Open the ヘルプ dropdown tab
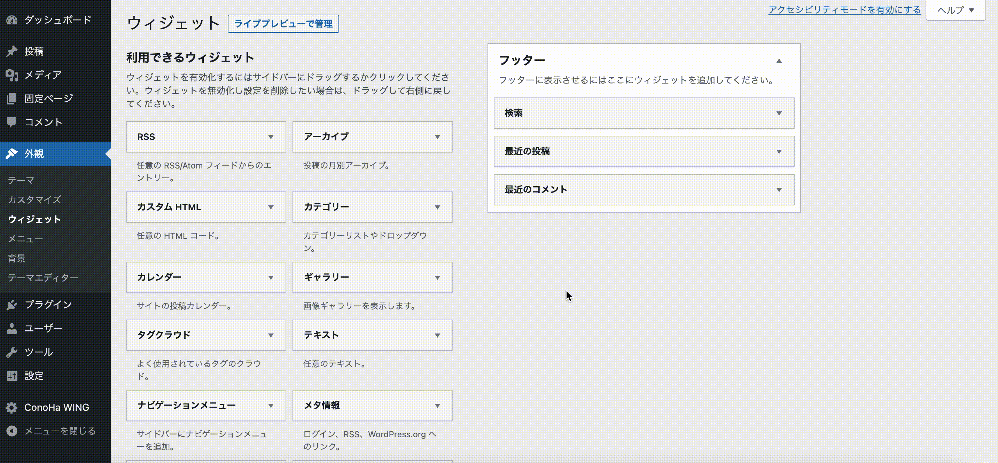This screenshot has height=463, width=998. coord(956,10)
